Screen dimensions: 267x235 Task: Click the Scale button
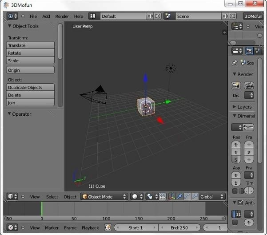[x=30, y=61]
